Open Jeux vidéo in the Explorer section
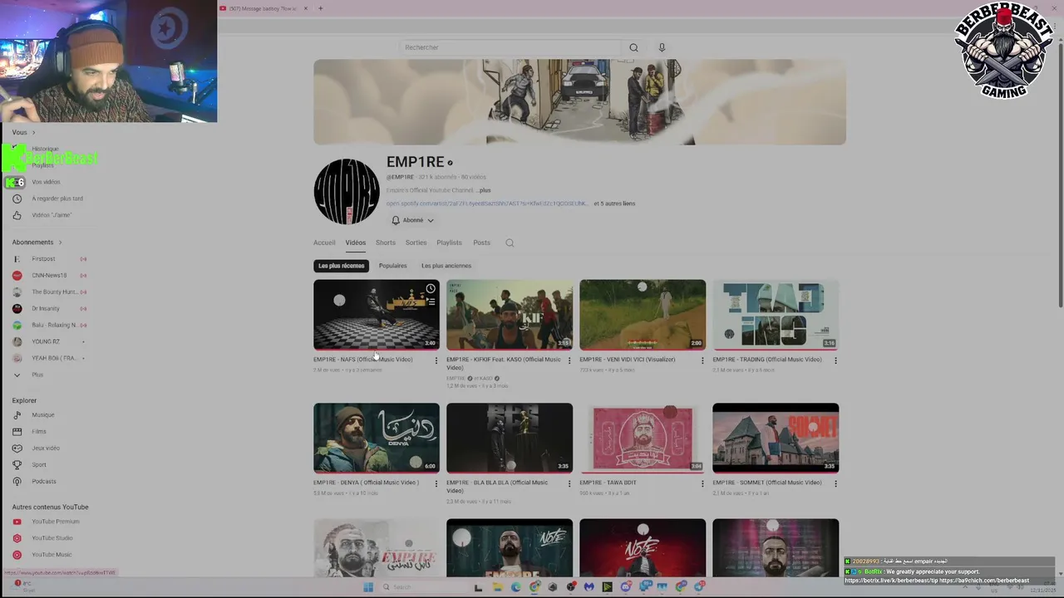This screenshot has width=1064, height=598. tap(46, 448)
